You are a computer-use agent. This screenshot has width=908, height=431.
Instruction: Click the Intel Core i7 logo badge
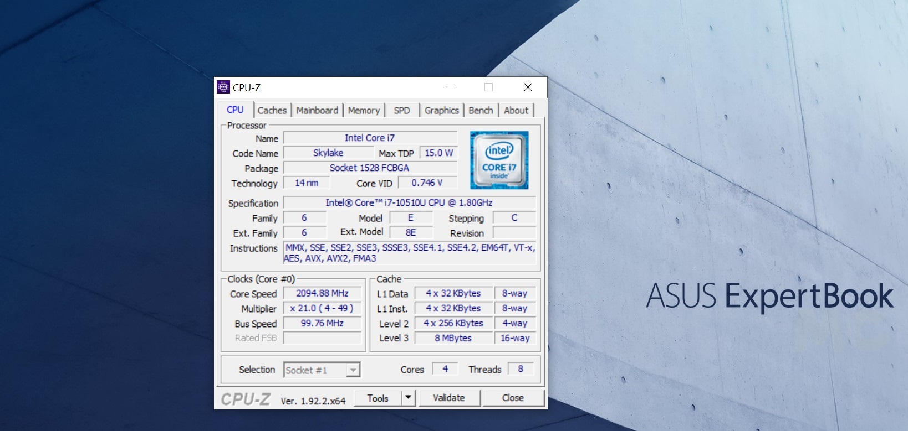[x=499, y=160]
